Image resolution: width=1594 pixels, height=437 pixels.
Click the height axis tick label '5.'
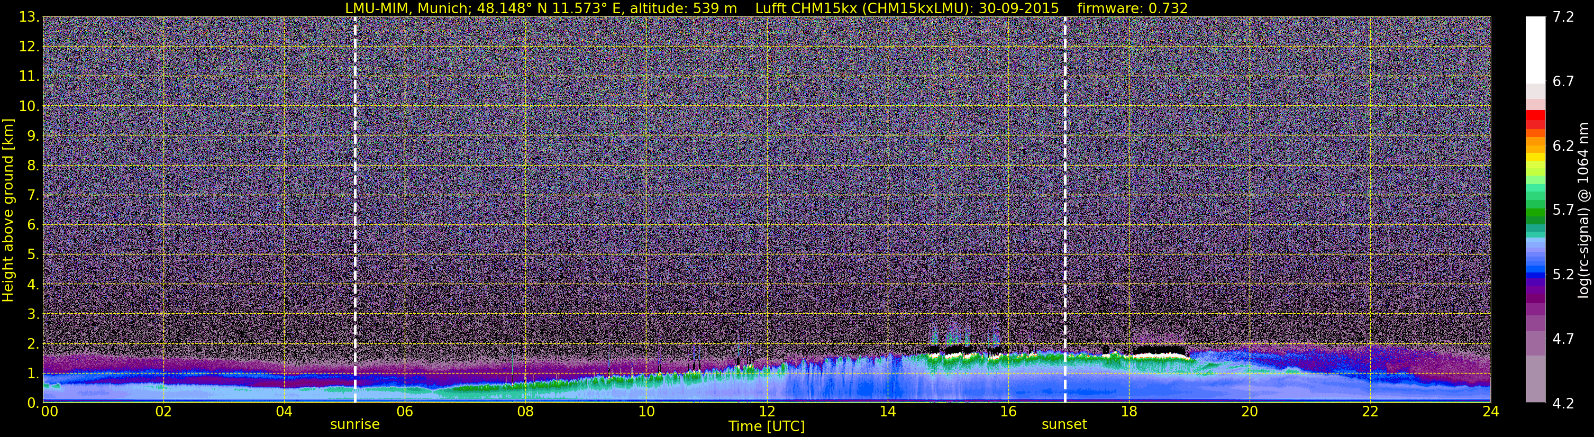click(33, 254)
